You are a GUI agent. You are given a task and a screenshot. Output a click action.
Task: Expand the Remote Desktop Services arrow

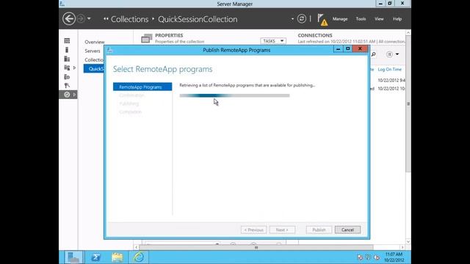(75, 95)
